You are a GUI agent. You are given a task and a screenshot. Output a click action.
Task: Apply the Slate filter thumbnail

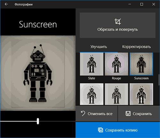(x=92, y=64)
